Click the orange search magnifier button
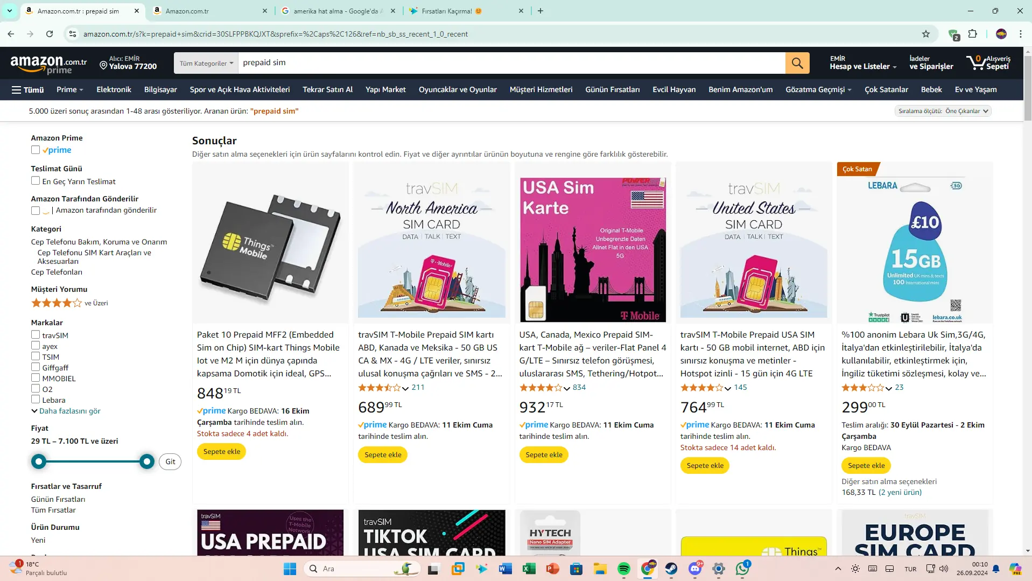 (x=797, y=63)
